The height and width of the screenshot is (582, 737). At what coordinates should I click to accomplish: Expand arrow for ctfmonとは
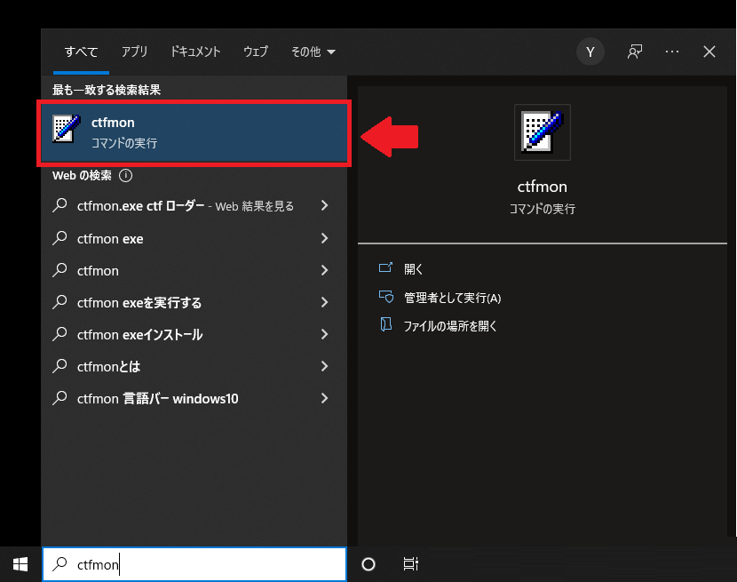324,366
